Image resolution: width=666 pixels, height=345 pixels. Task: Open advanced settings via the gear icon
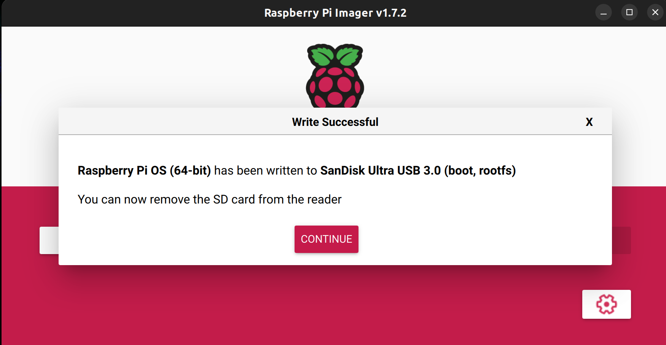[606, 304]
